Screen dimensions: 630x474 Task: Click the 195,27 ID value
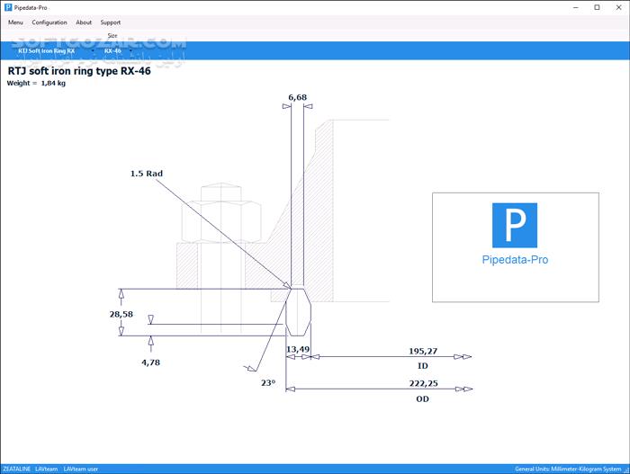tap(423, 351)
